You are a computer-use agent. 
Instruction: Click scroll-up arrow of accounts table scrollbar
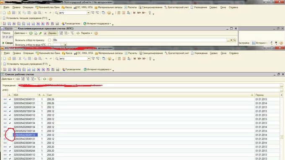click(282, 95)
